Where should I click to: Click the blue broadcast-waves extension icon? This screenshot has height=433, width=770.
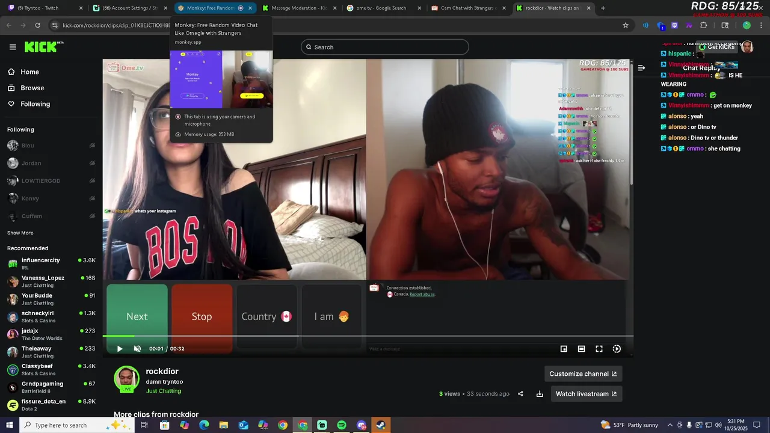tap(645, 25)
